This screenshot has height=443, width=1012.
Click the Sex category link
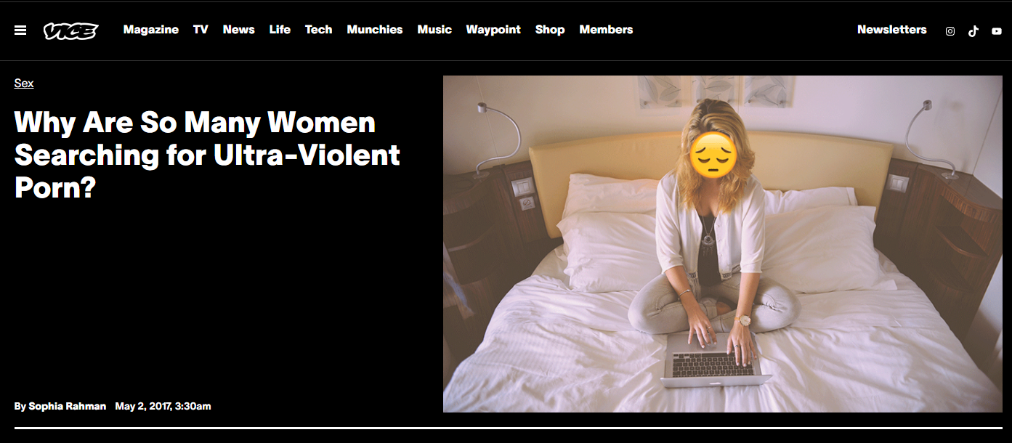pyautogui.click(x=24, y=84)
